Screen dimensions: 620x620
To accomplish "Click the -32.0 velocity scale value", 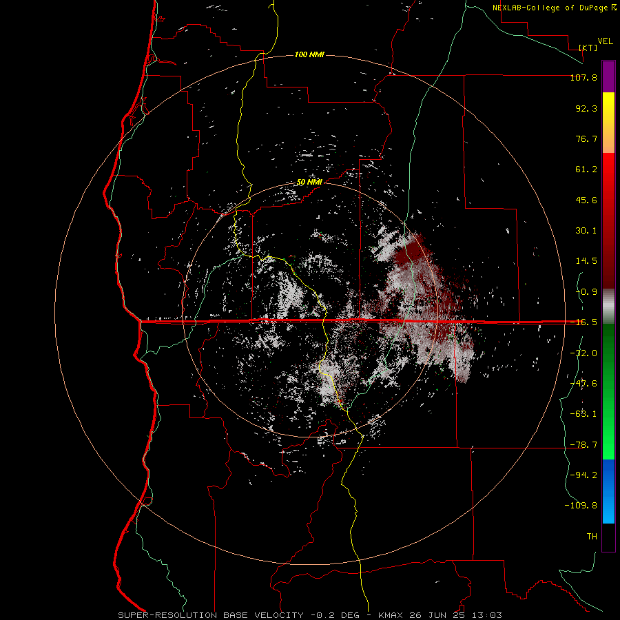I will 583,353.
